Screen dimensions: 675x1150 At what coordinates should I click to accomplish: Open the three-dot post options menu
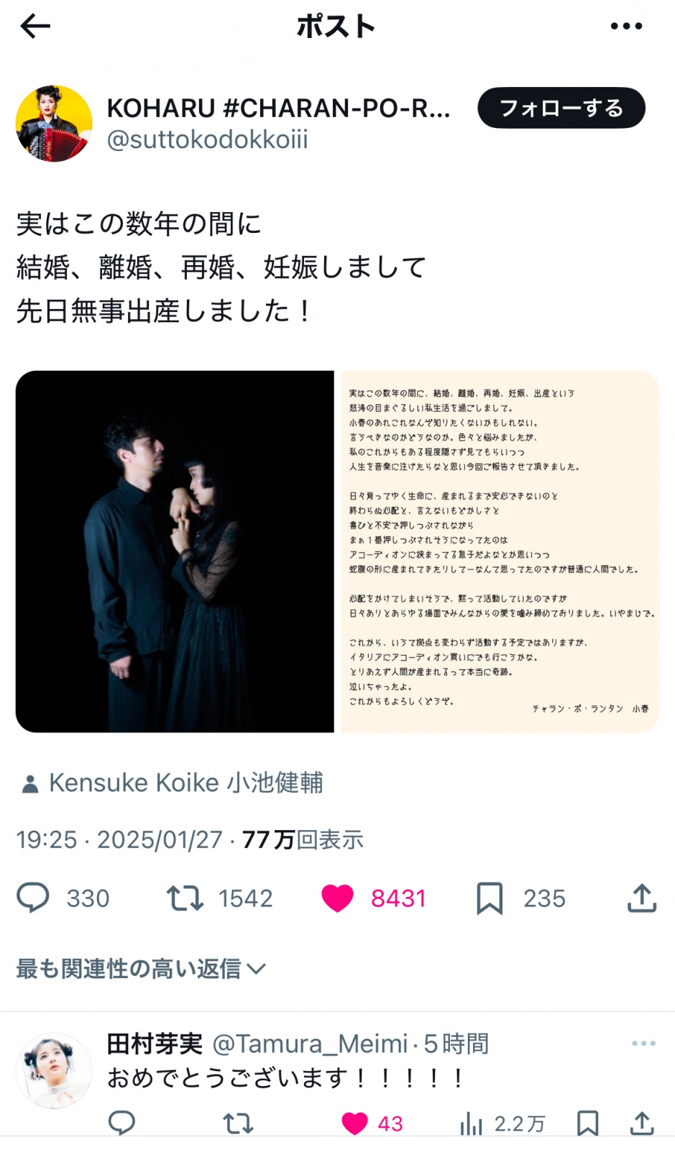(x=626, y=27)
